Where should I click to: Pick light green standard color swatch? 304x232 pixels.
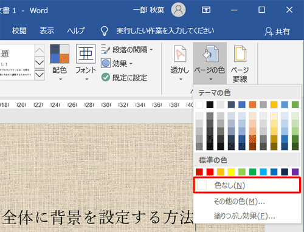242,172
